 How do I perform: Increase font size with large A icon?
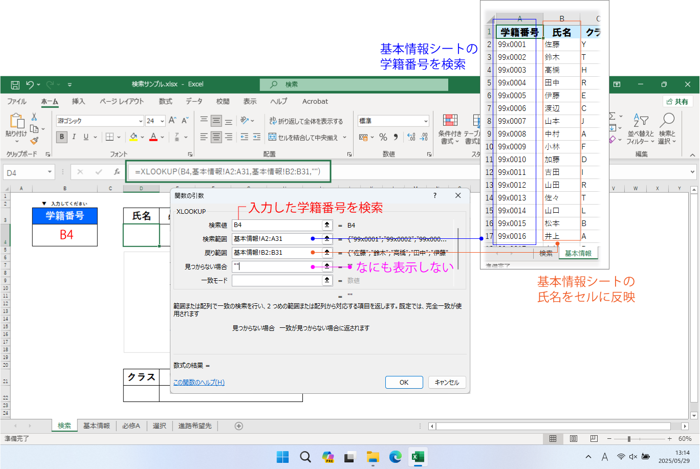coord(172,121)
